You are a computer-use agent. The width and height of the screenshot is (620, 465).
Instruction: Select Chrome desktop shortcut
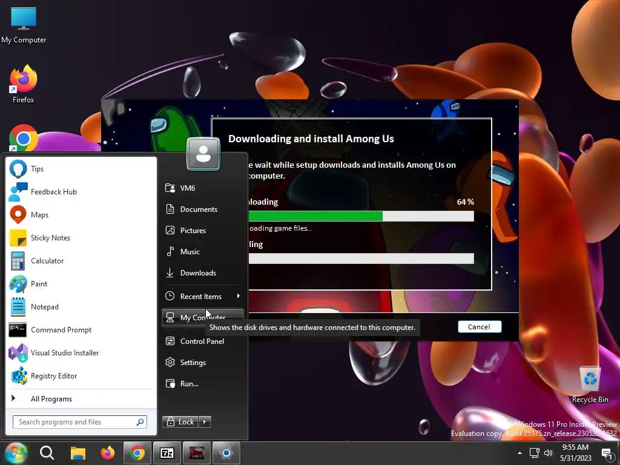[x=24, y=139]
